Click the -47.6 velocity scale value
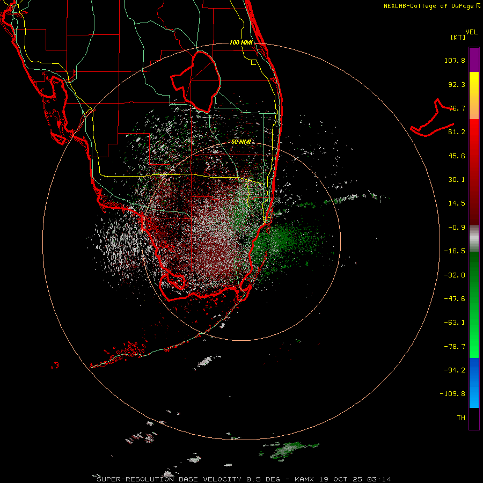Viewport: 483px width, 483px height. pyautogui.click(x=455, y=299)
